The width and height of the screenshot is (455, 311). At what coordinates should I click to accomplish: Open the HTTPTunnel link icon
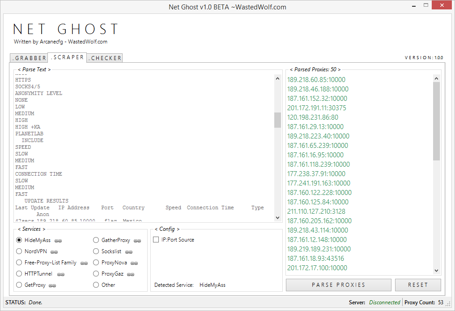click(61, 274)
